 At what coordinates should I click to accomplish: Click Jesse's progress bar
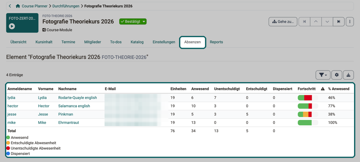coord(308,114)
